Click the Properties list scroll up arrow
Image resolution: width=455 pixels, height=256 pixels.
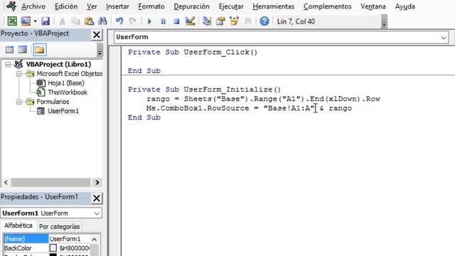(x=95, y=240)
